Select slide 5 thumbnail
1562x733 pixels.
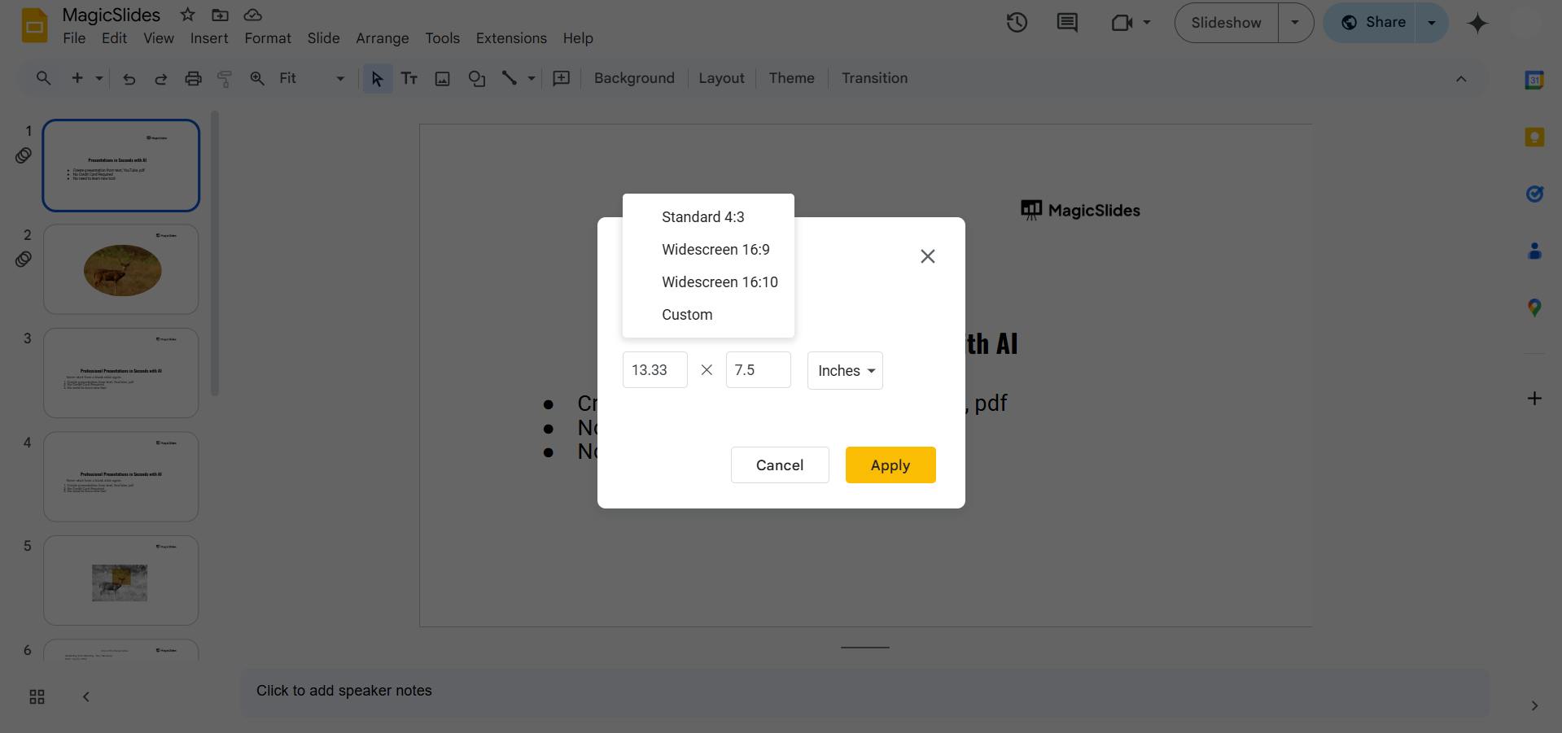point(121,581)
